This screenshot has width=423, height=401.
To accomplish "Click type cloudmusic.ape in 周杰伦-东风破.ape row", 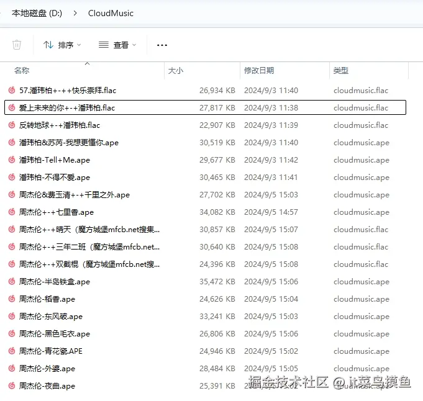I will click(362, 317).
